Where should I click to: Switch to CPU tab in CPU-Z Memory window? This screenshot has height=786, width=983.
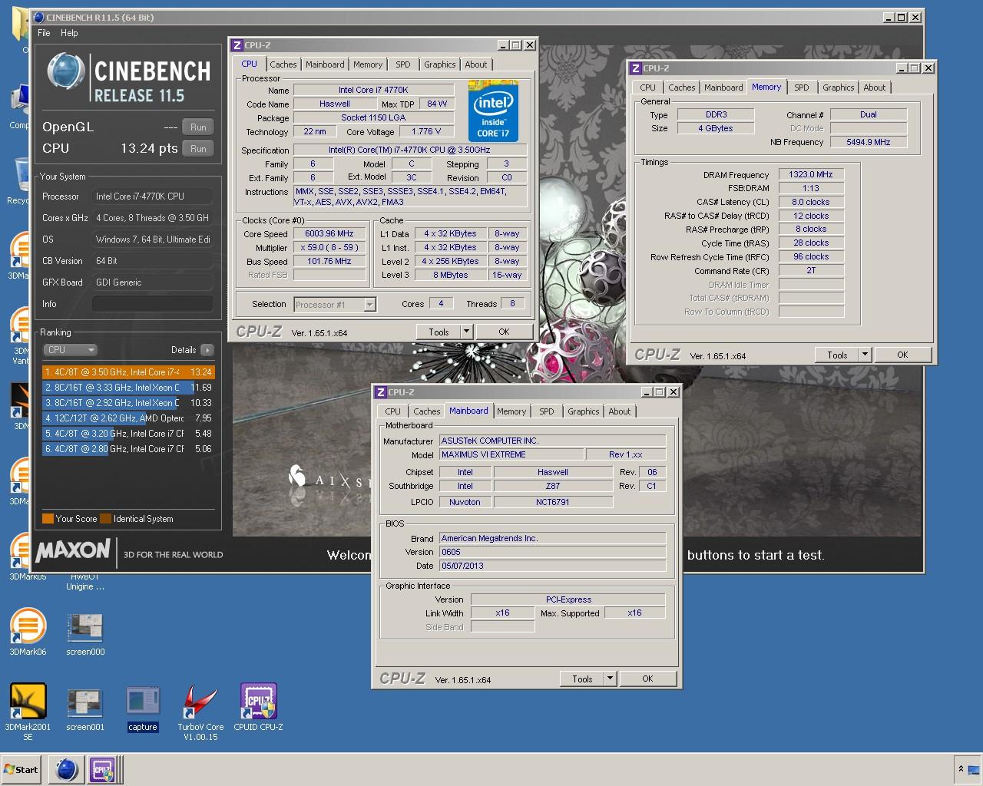[648, 88]
